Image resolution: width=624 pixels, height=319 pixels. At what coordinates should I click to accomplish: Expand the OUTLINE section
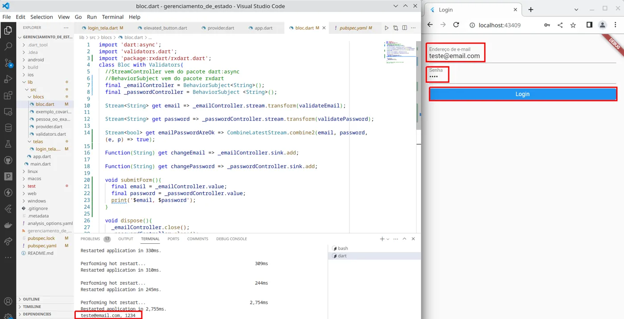tap(31, 299)
